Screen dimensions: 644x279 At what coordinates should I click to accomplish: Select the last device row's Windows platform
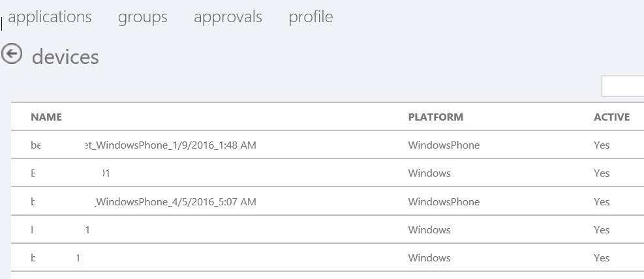coord(429,258)
